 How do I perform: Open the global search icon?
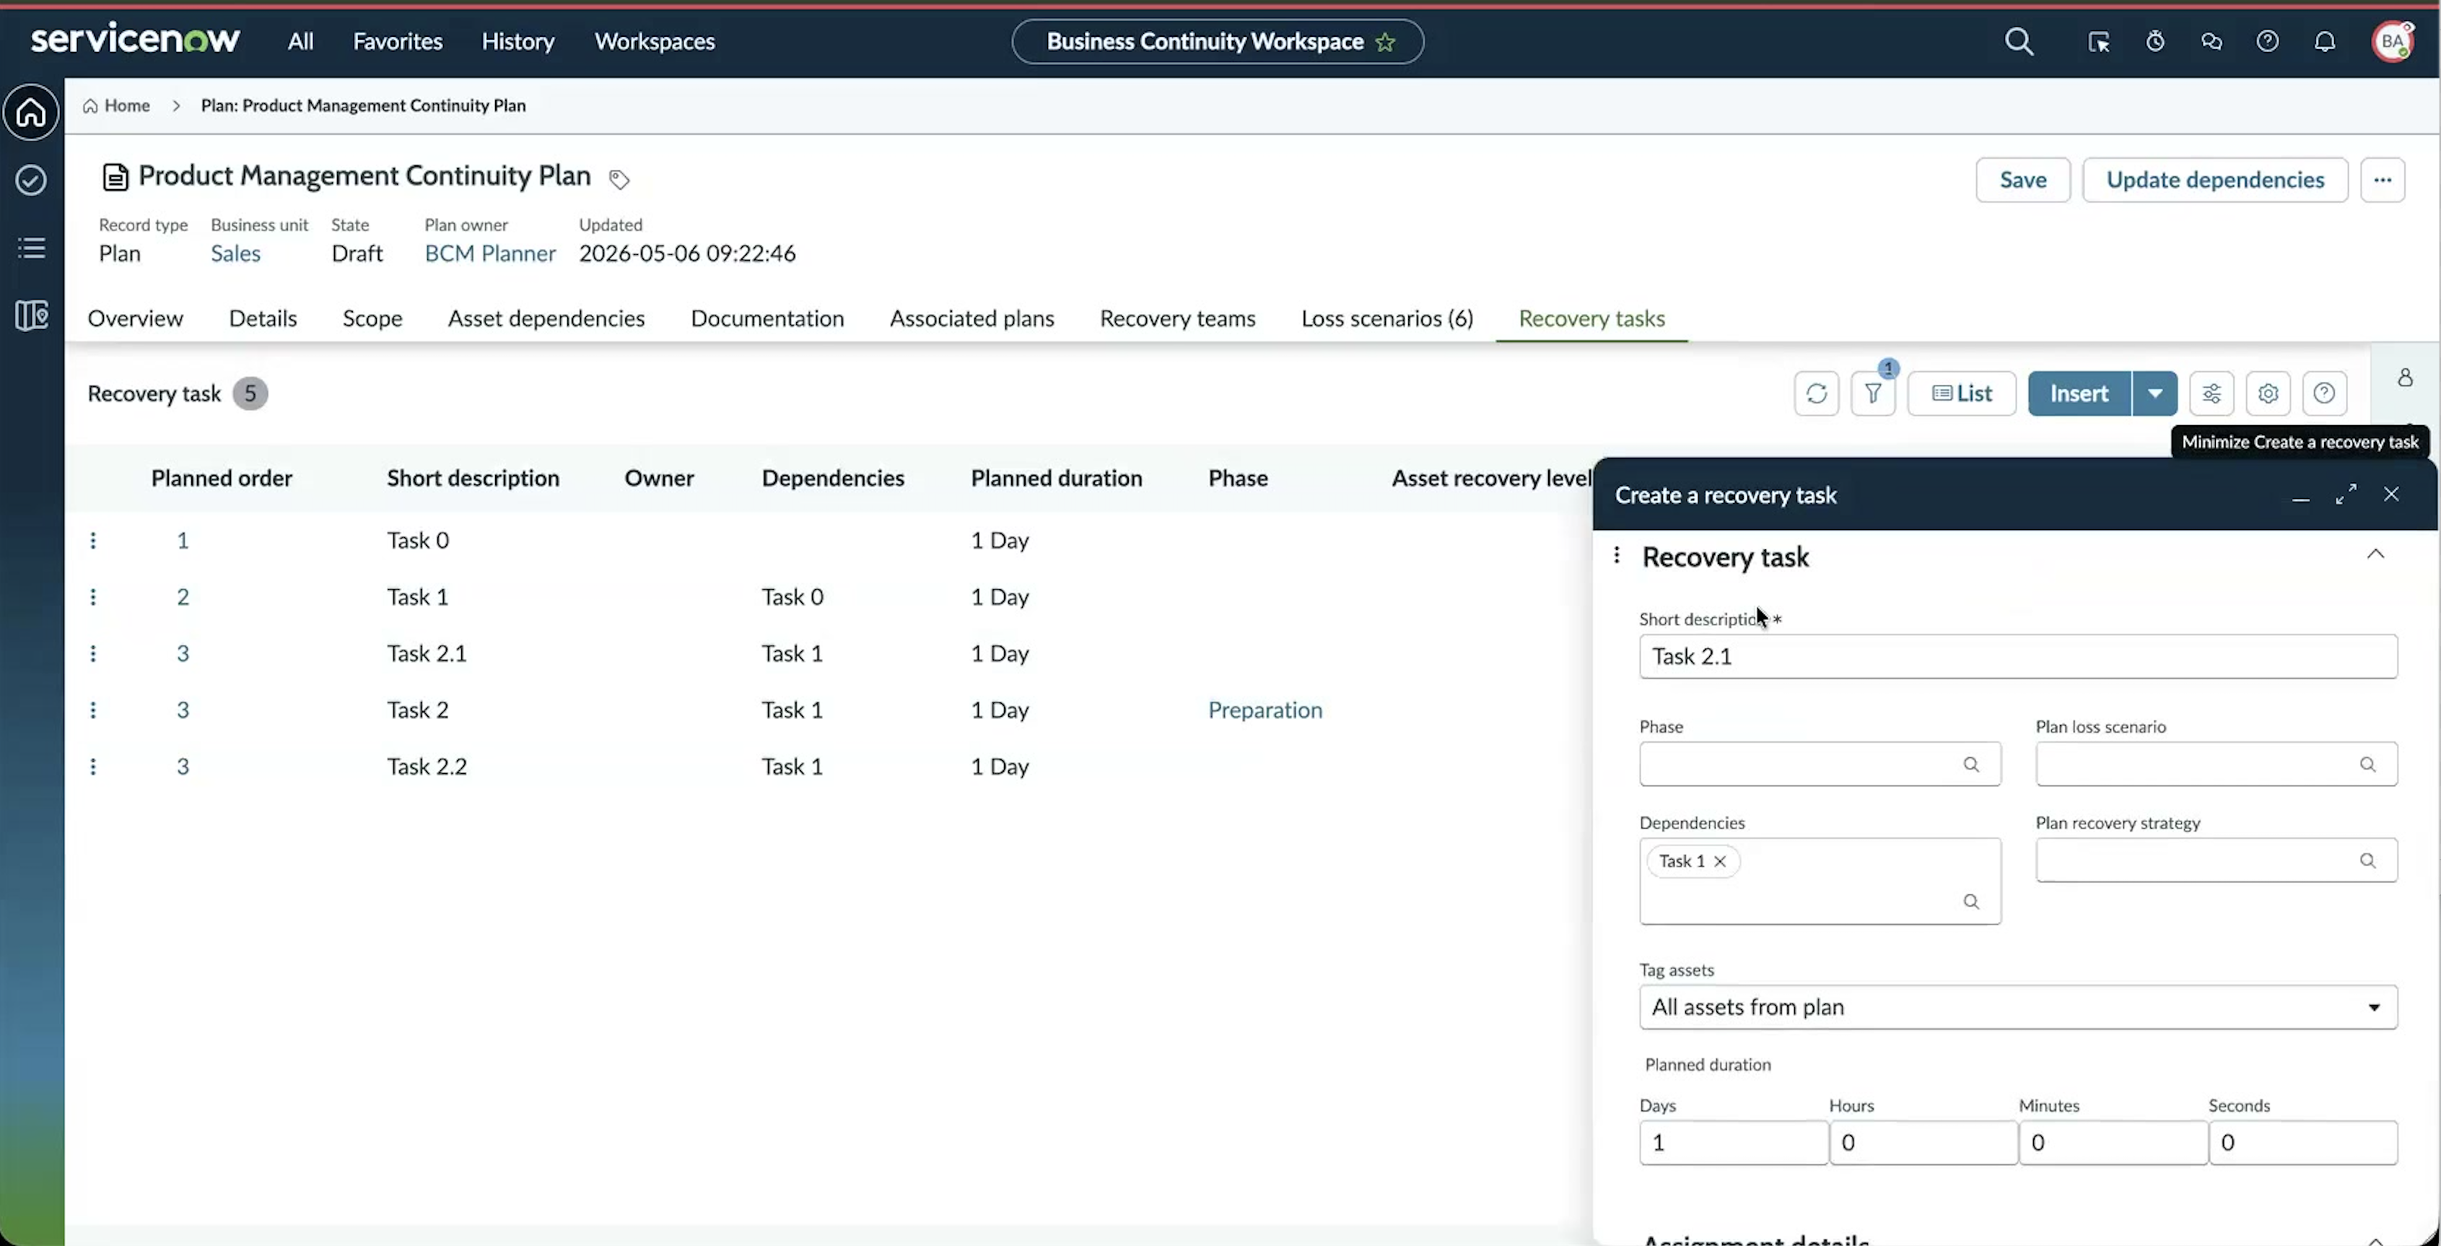click(x=2018, y=42)
